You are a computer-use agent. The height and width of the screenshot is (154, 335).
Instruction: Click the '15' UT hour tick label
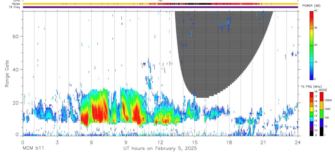tap(195, 142)
